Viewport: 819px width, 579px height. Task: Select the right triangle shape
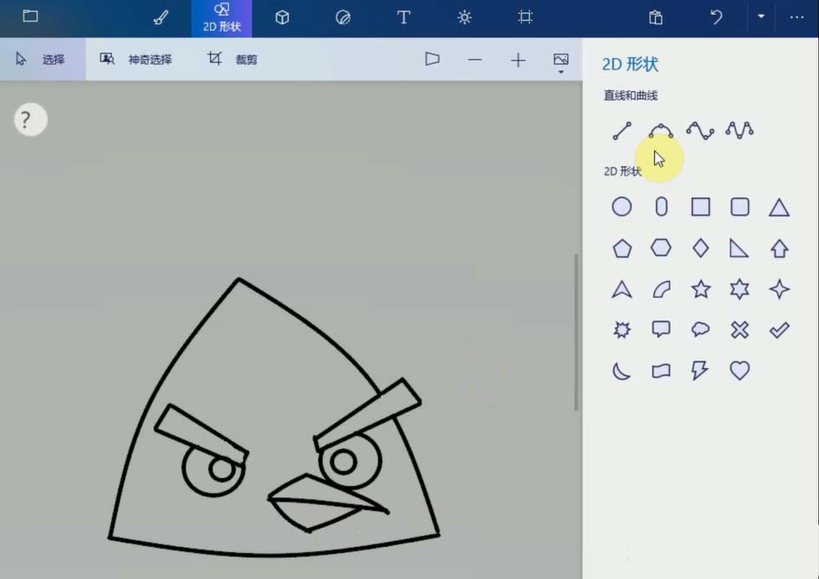click(x=739, y=248)
